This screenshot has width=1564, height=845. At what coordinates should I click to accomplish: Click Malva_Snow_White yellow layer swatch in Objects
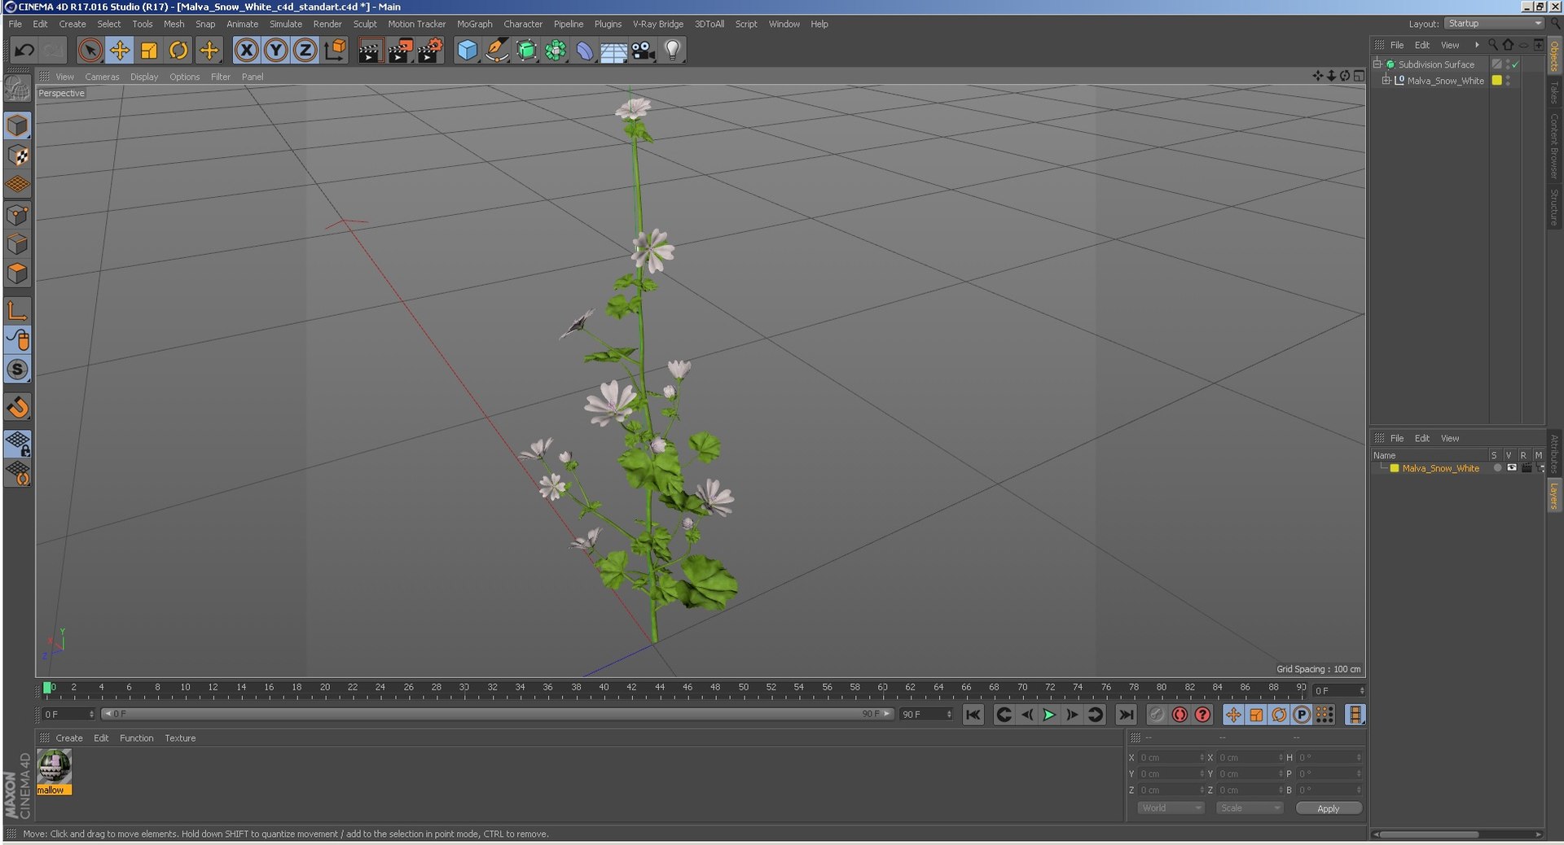coord(1496,80)
